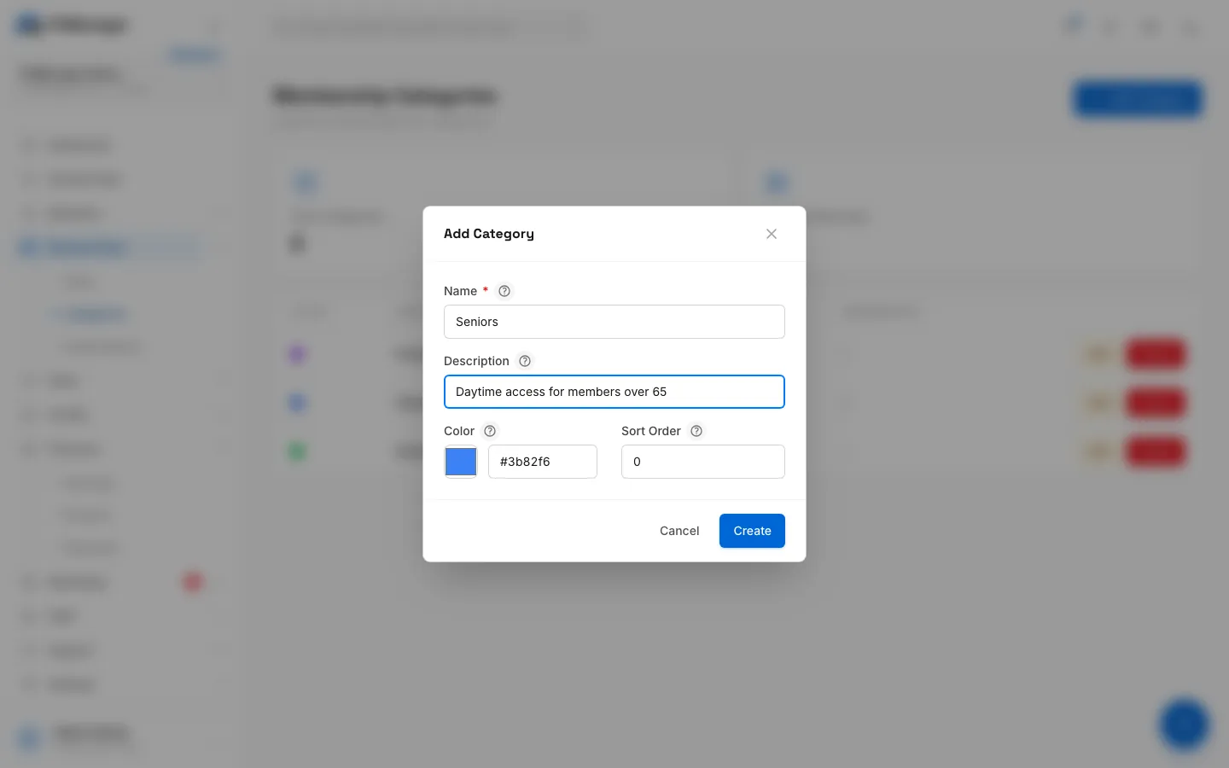The height and width of the screenshot is (768, 1229).
Task: Click the Name label
Action: (460, 291)
